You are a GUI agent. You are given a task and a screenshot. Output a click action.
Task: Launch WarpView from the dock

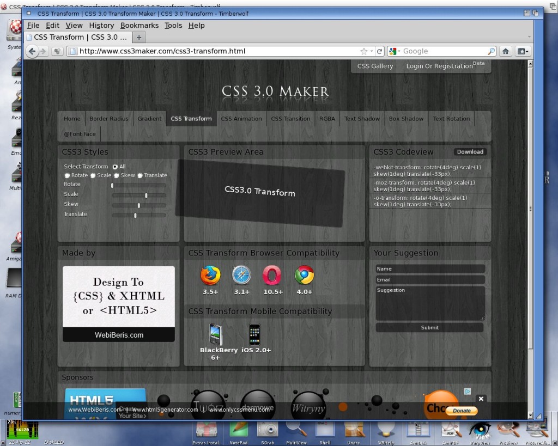(x=480, y=432)
